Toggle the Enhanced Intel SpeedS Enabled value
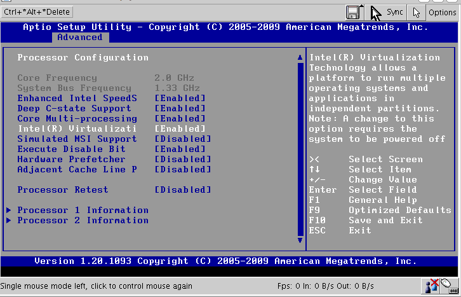The width and height of the screenshot is (461, 297). tap(180, 98)
